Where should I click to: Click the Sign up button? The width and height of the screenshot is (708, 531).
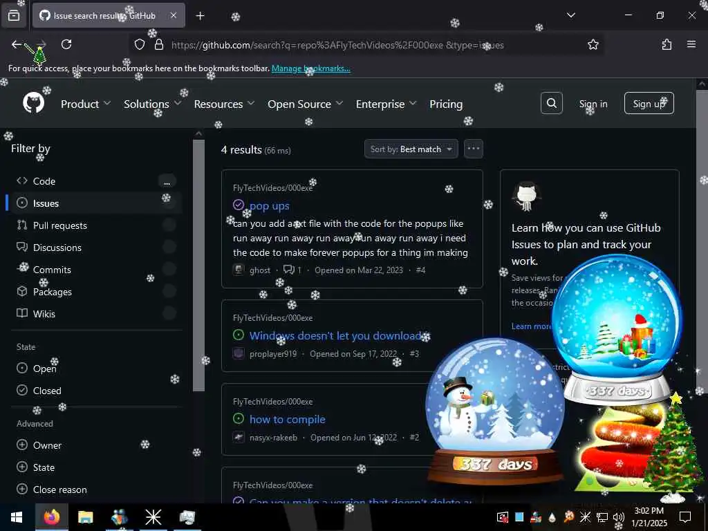pos(649,104)
